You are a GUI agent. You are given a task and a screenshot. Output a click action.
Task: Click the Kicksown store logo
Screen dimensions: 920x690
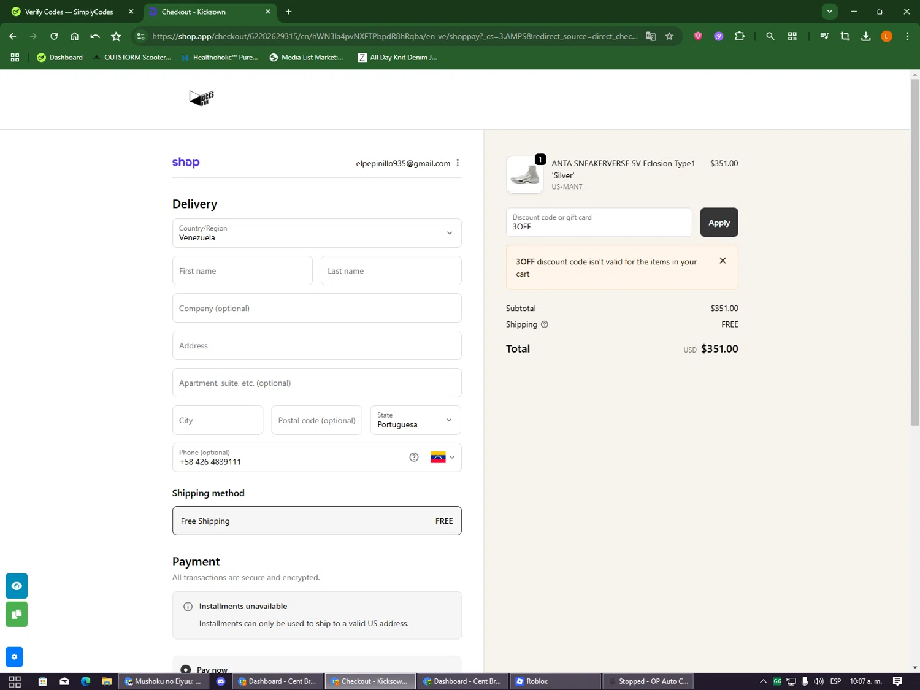[x=202, y=98]
